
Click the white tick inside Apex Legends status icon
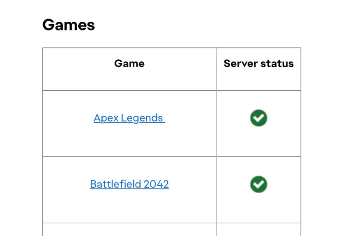[259, 118]
